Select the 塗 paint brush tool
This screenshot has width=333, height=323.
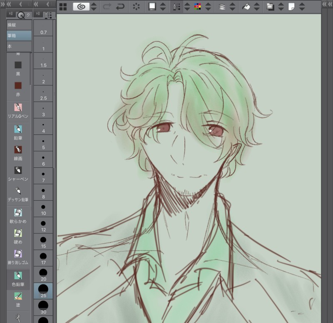[18, 299]
